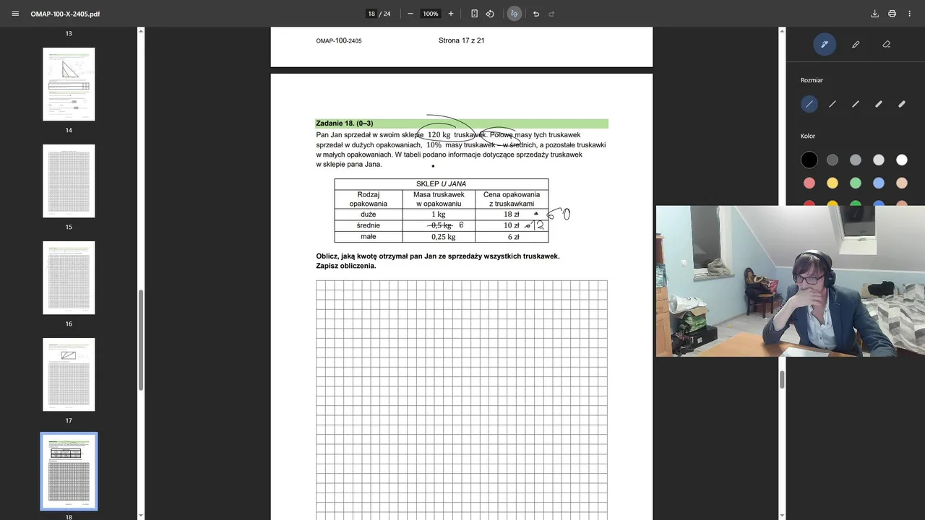Viewport: 925px width, 520px height.
Task: Open page 14 thumbnail
Action: 69,84
